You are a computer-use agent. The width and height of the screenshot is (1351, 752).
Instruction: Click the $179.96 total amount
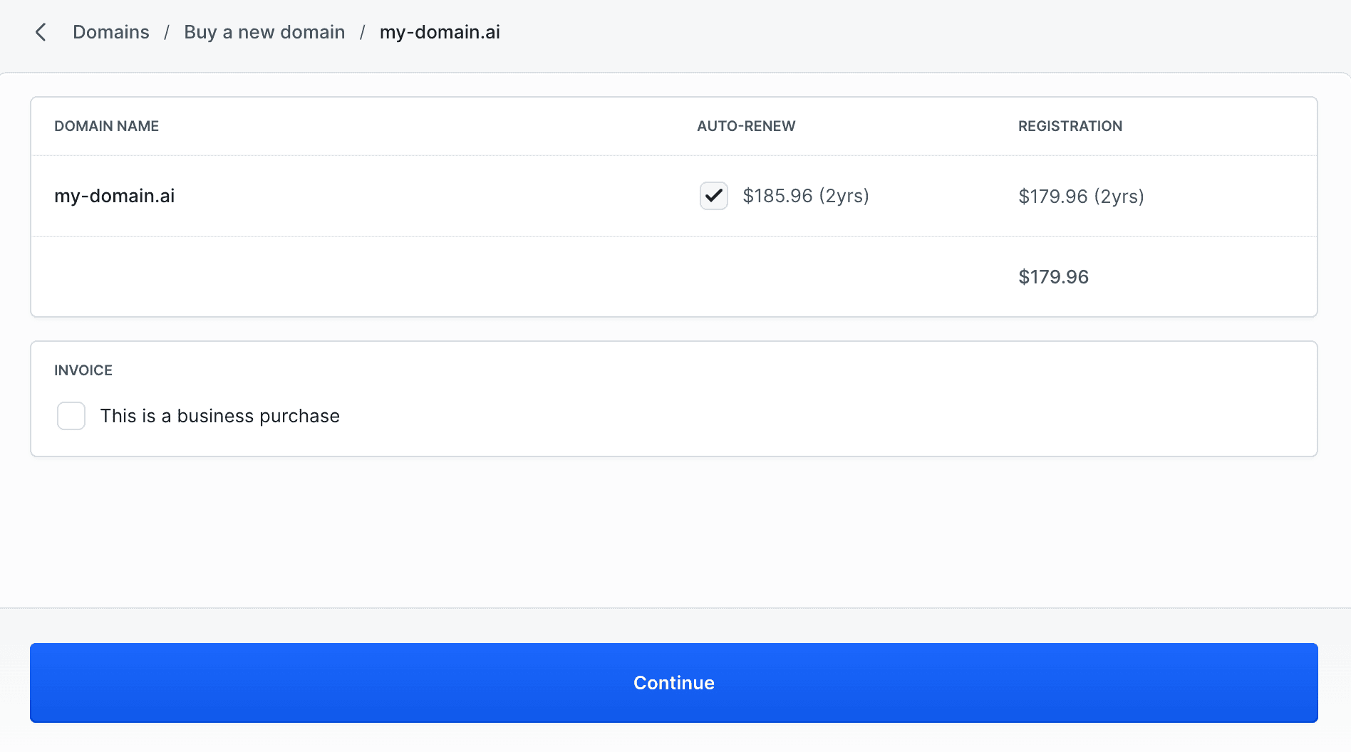click(1053, 277)
